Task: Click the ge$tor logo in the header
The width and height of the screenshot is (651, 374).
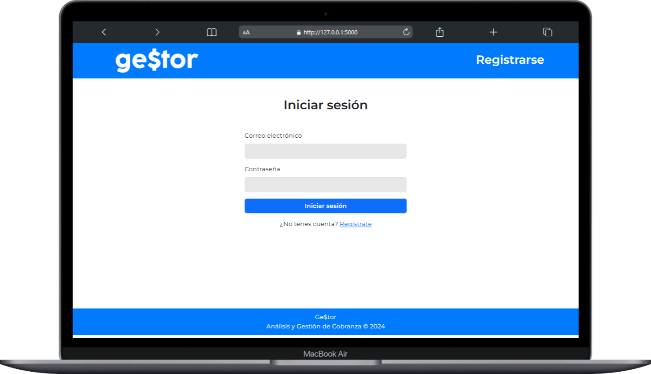Action: coord(157,61)
